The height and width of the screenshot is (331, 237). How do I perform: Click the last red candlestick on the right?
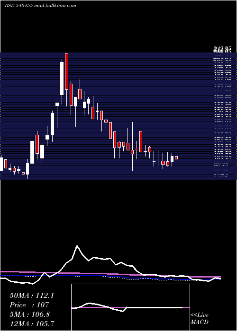(176, 157)
